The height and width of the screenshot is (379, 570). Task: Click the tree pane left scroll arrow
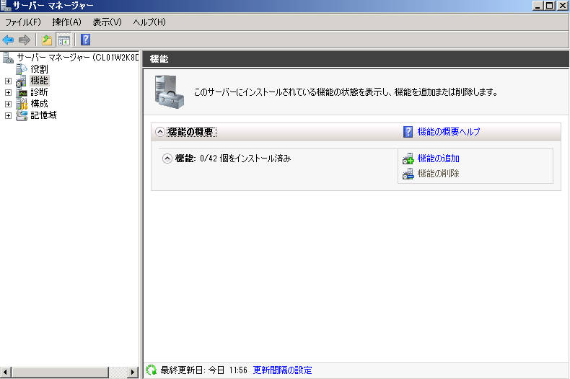tap(5, 372)
